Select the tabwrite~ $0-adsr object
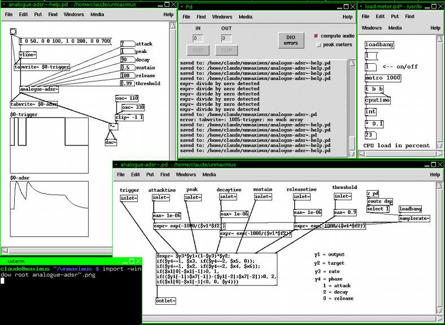 click(34, 104)
